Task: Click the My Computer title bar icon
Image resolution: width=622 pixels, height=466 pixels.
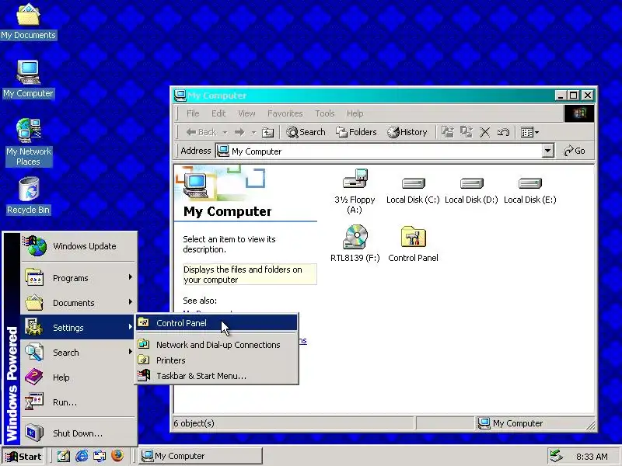Action: (x=180, y=95)
